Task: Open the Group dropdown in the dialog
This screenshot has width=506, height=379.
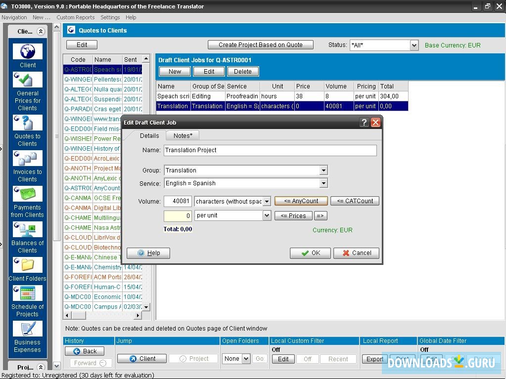Action: click(323, 170)
